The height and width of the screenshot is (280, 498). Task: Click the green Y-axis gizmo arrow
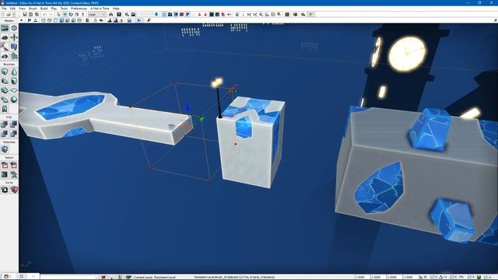[202, 119]
